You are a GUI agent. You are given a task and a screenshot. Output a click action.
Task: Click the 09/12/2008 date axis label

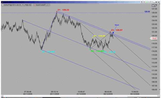coord(135,94)
